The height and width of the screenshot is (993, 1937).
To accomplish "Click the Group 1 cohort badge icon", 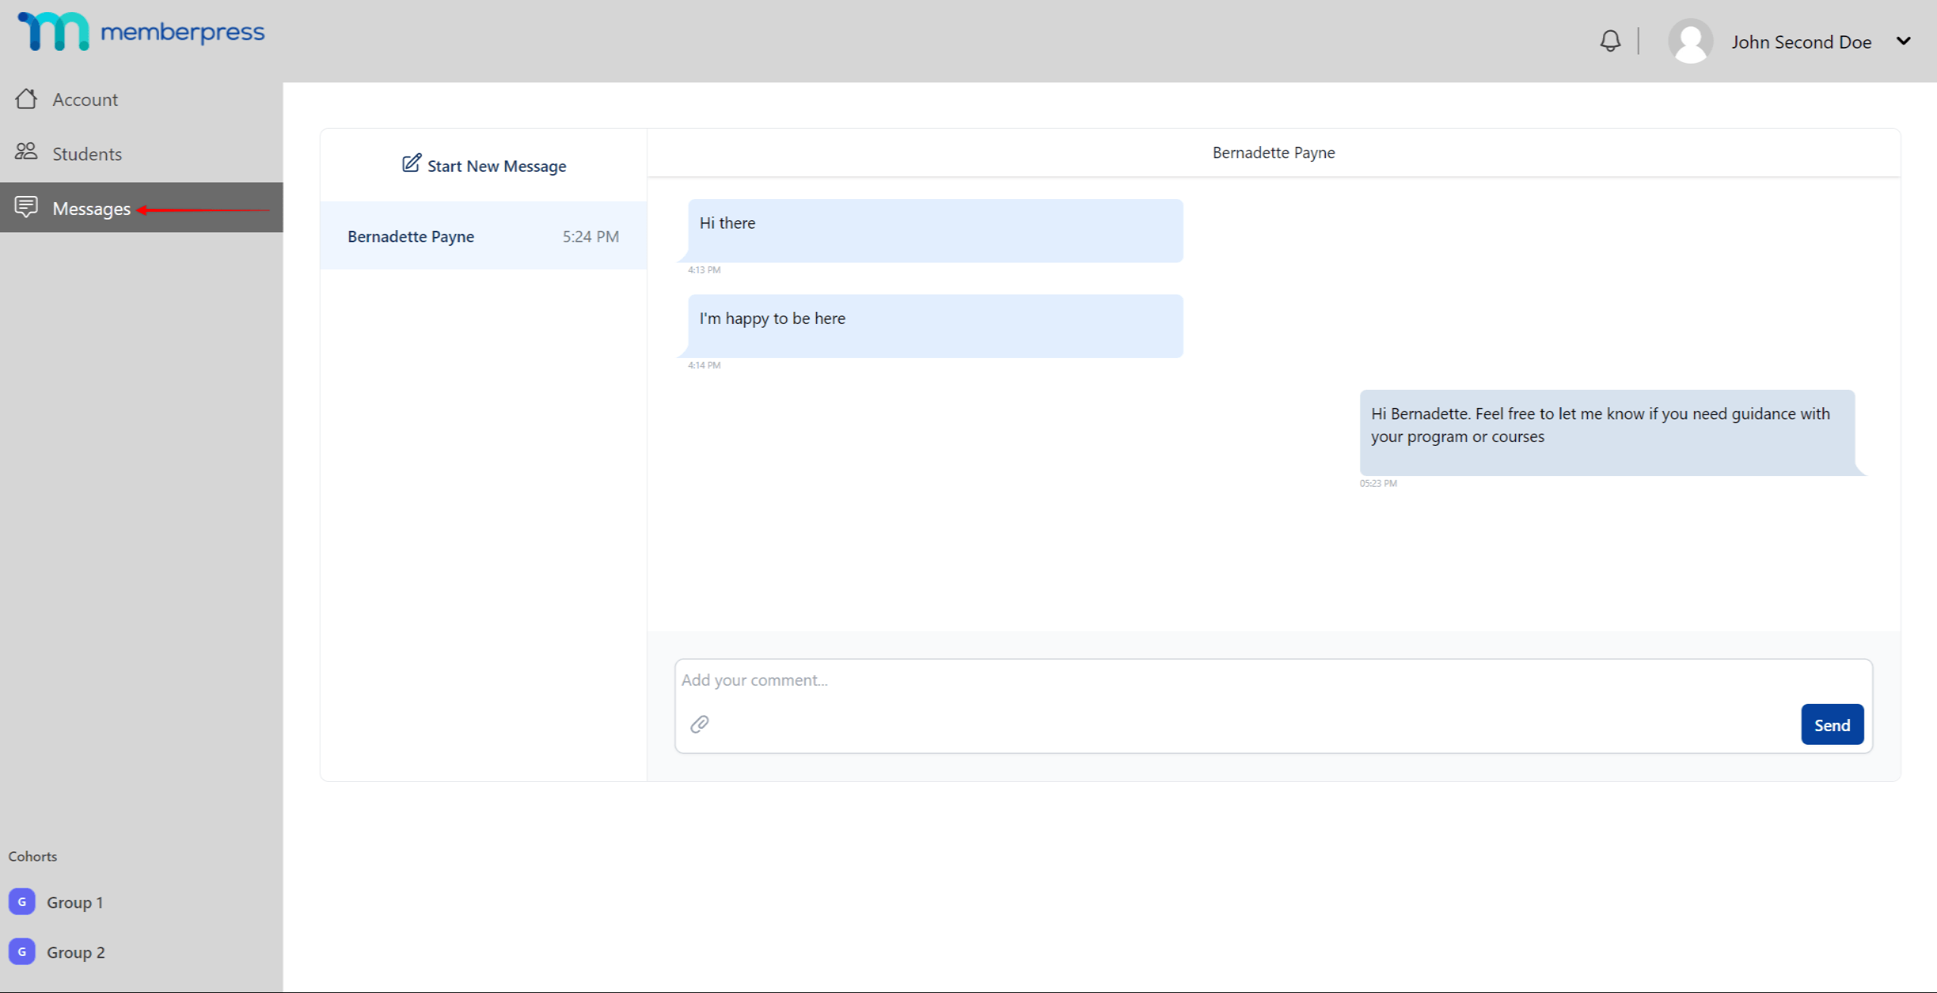I will pos(22,901).
